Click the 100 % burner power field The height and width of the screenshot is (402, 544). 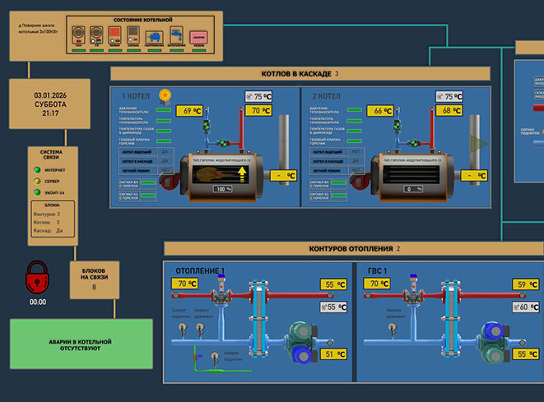[223, 190]
